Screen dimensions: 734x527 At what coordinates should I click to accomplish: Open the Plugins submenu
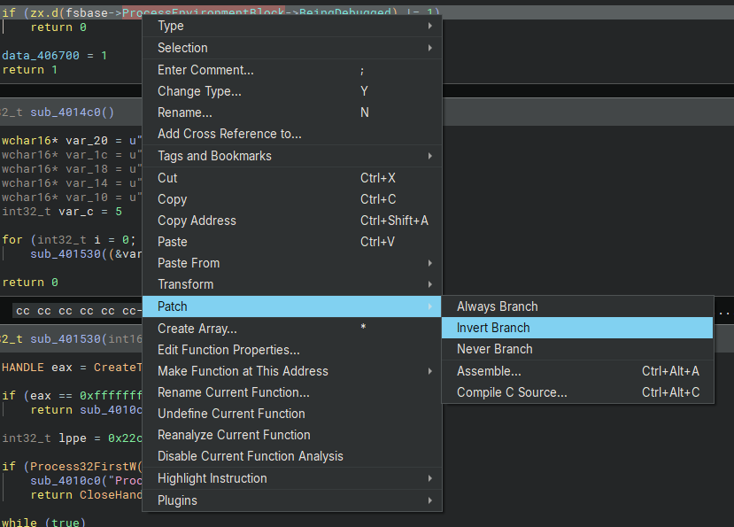tap(291, 500)
